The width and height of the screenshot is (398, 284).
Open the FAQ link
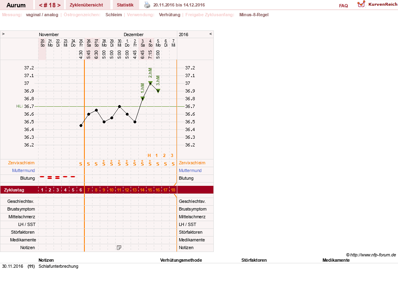pyautogui.click(x=343, y=6)
